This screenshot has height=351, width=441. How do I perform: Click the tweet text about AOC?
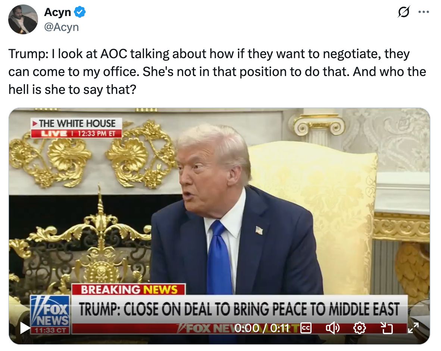[217, 72]
